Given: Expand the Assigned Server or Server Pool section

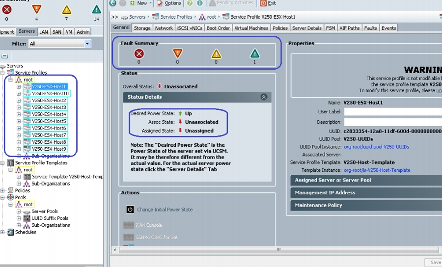Looking at the screenshot, I should (366, 180).
